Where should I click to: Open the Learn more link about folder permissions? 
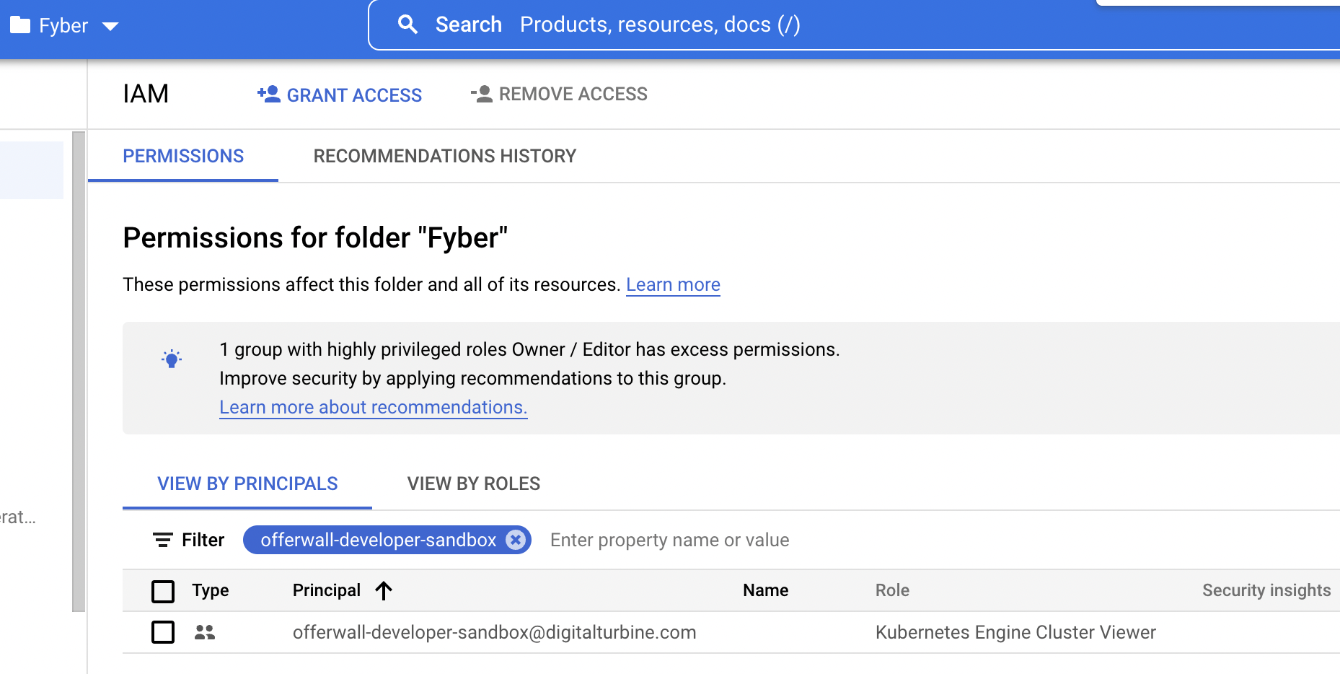coord(672,285)
